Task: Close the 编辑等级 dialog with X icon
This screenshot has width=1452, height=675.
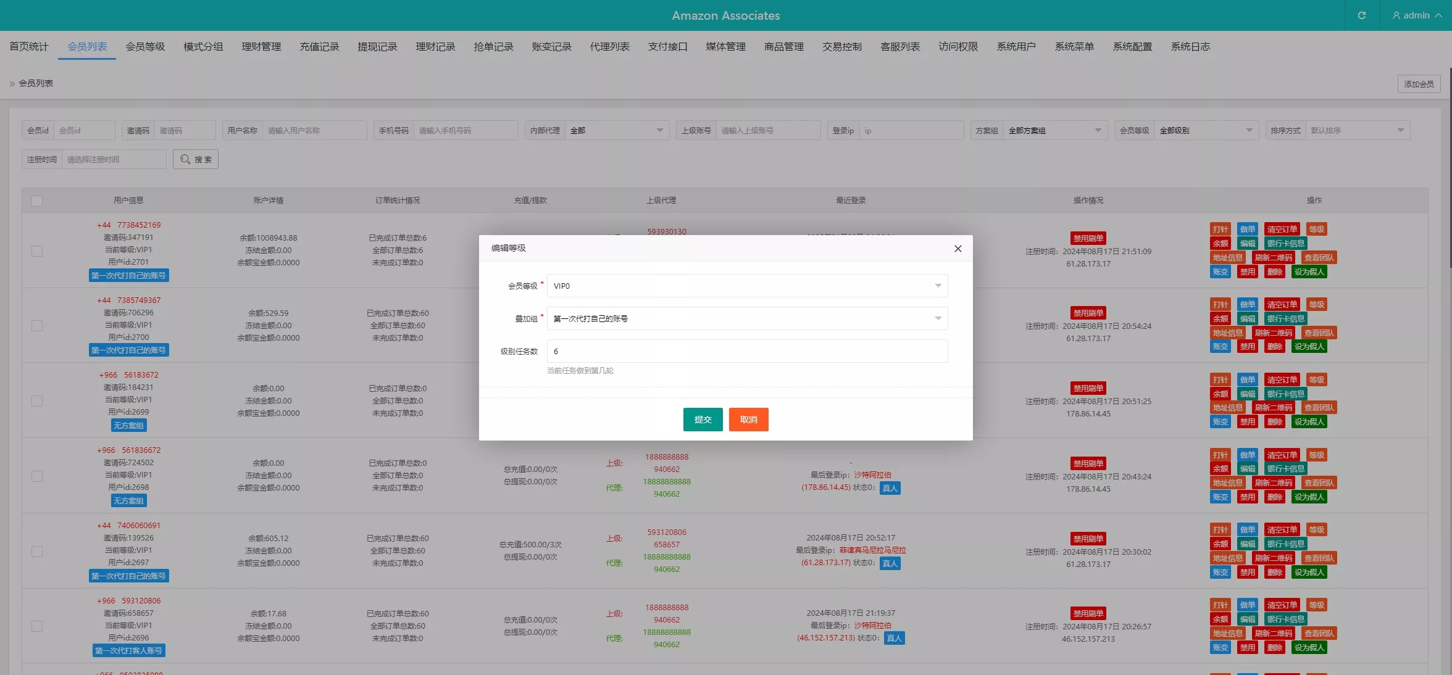Action: [x=958, y=249]
